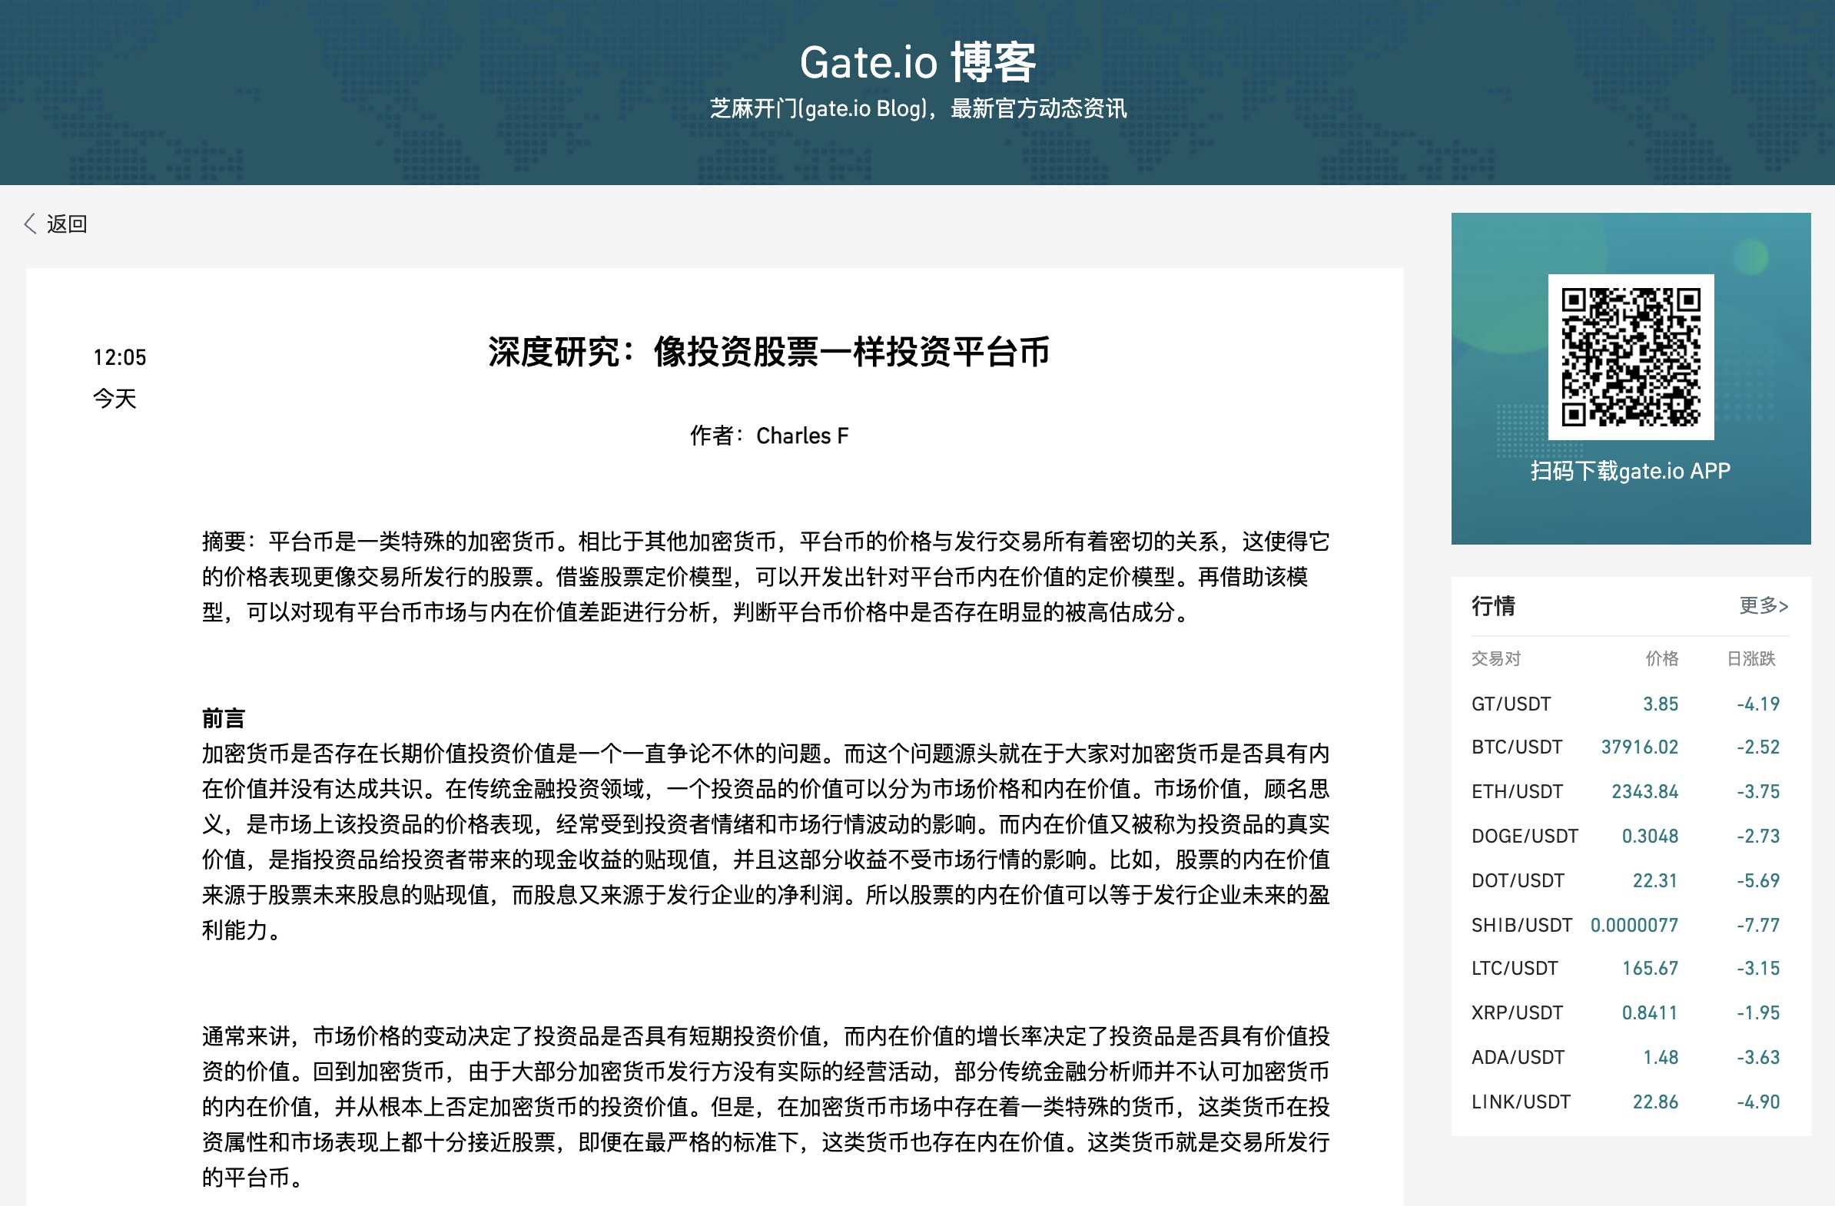Click the Gate.io 博客 header title
Image resolution: width=1835 pixels, height=1206 pixels.
pos(917,61)
